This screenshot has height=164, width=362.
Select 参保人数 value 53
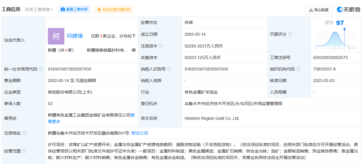pos(50,104)
